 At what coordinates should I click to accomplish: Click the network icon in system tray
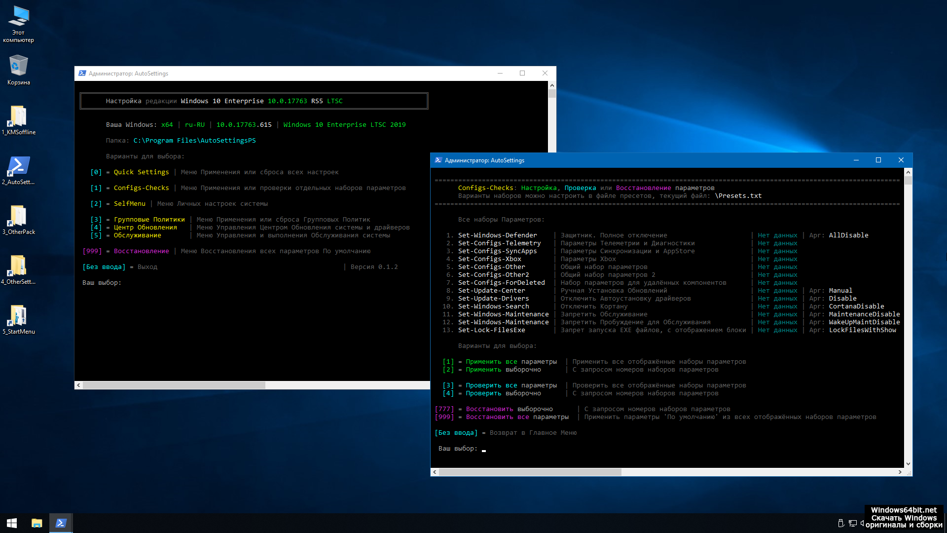pos(852,523)
